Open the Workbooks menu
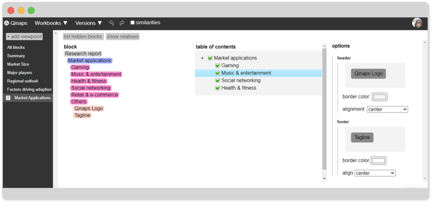 pyautogui.click(x=51, y=23)
